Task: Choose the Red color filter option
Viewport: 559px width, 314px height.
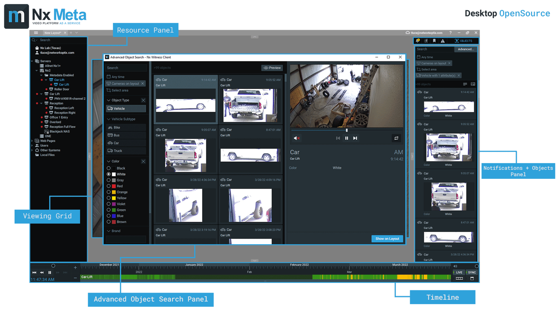Action: tap(109, 186)
